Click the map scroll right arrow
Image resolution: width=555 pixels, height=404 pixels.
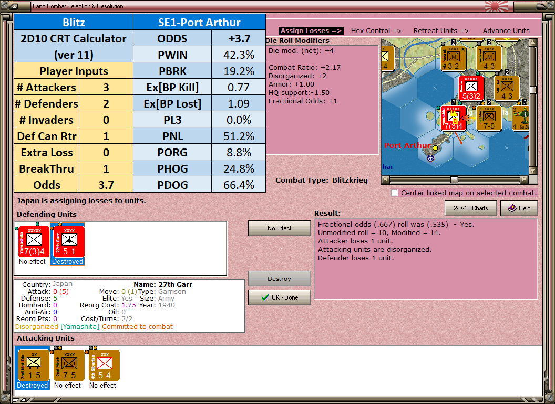(x=524, y=179)
